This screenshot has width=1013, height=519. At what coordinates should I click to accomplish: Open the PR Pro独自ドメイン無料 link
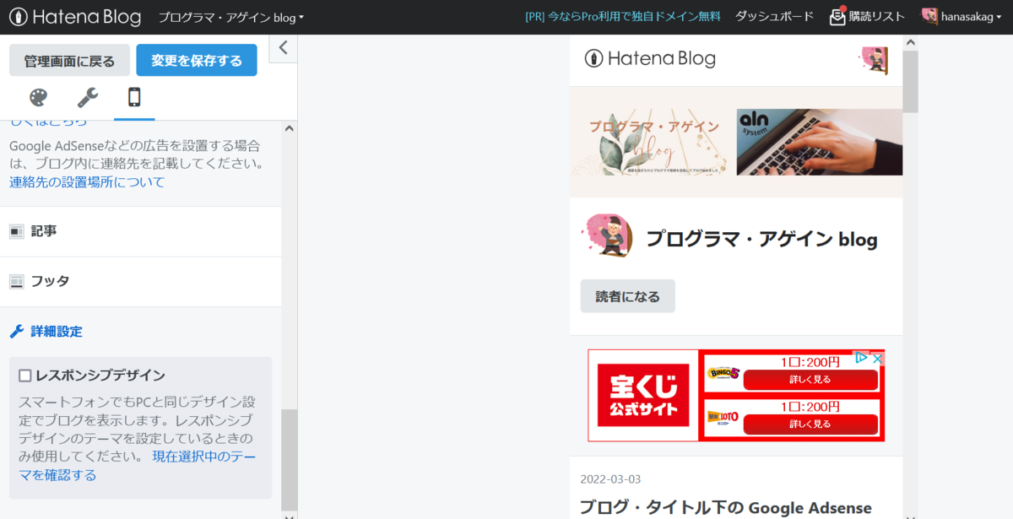coord(622,16)
